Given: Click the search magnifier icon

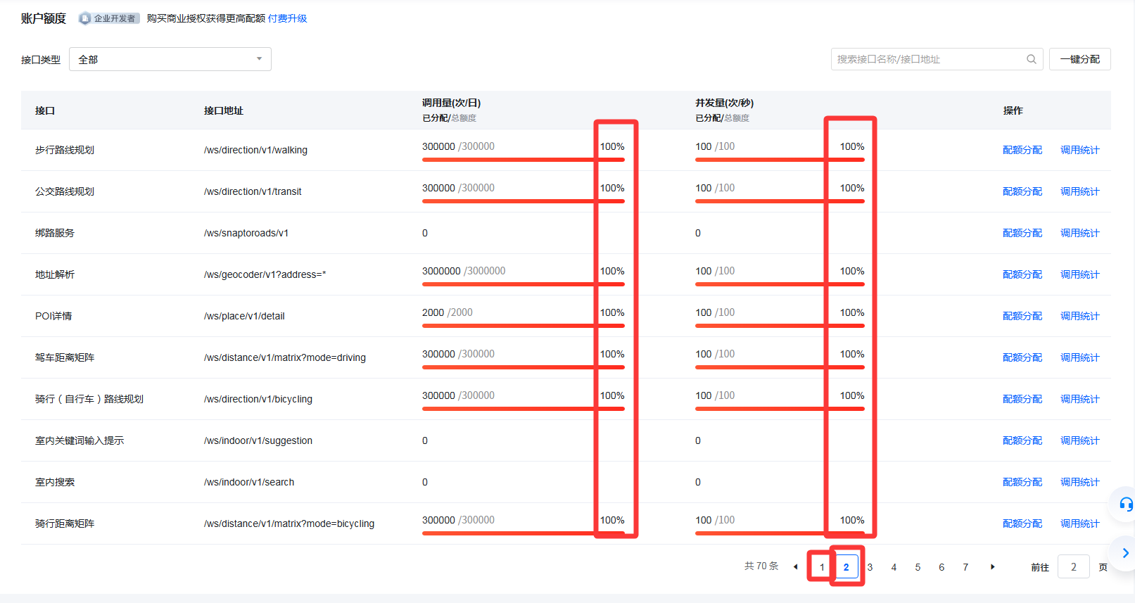Looking at the screenshot, I should tap(1031, 59).
